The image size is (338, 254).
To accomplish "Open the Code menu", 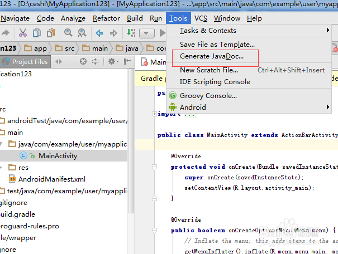I will [x=45, y=18].
